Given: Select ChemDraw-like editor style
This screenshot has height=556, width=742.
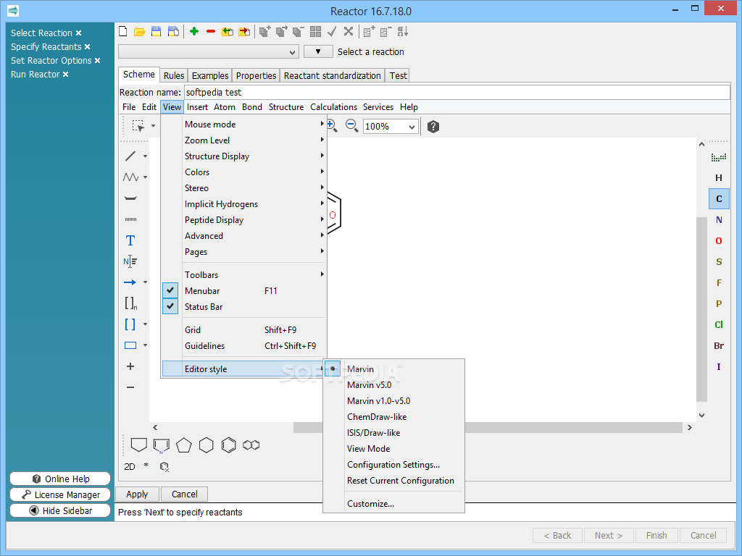Looking at the screenshot, I should (x=393, y=417).
